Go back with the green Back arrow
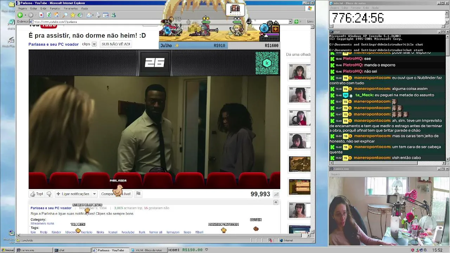450x253 pixels. coord(20,15)
